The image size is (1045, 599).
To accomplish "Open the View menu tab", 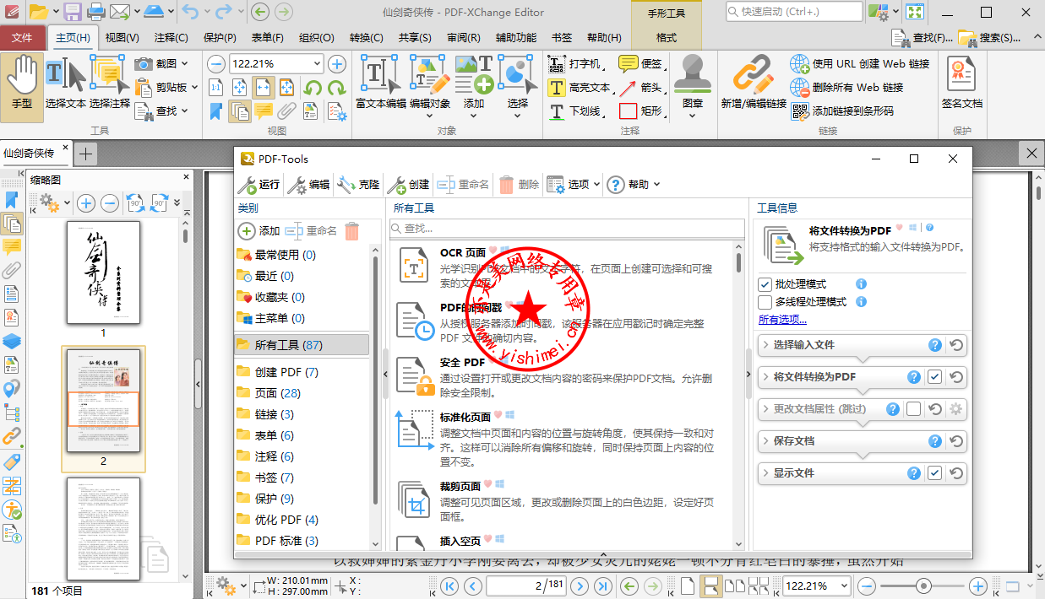I will [122, 38].
